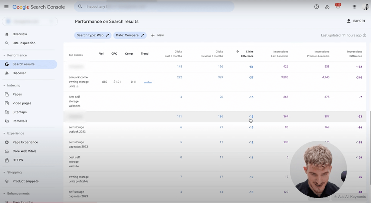Image resolution: width=371 pixels, height=203 pixels.
Task: Collapse the Indexing section
Action: point(4,85)
